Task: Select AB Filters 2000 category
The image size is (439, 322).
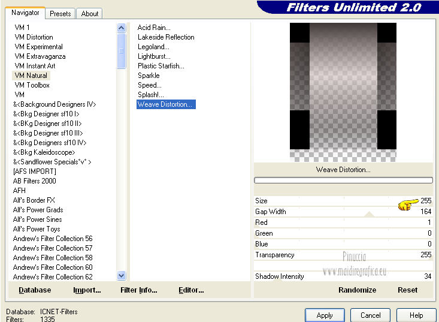Action: (x=34, y=180)
